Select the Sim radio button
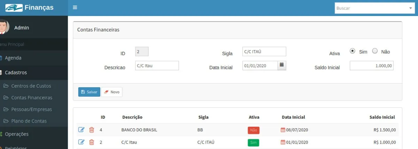Screen dimensions: 418x149 pyautogui.click(x=352, y=51)
